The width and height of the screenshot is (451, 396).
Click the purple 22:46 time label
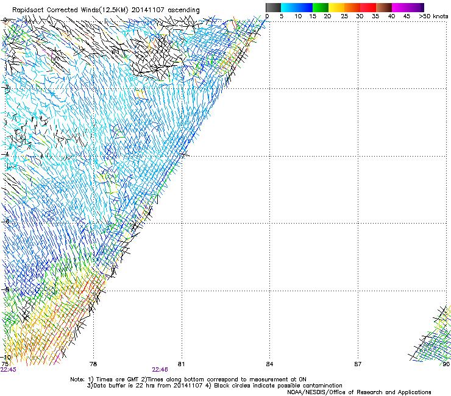pos(160,370)
